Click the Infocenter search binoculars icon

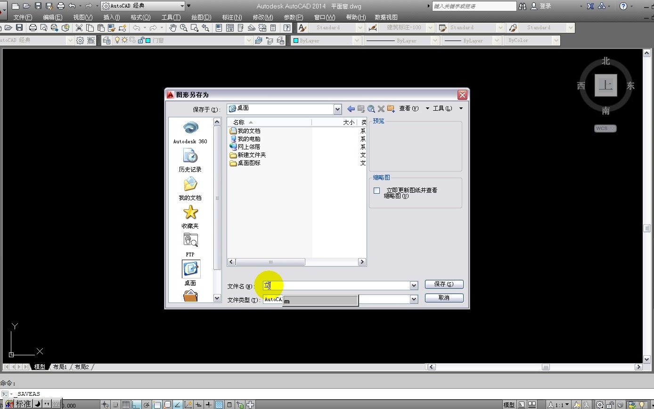point(523,6)
